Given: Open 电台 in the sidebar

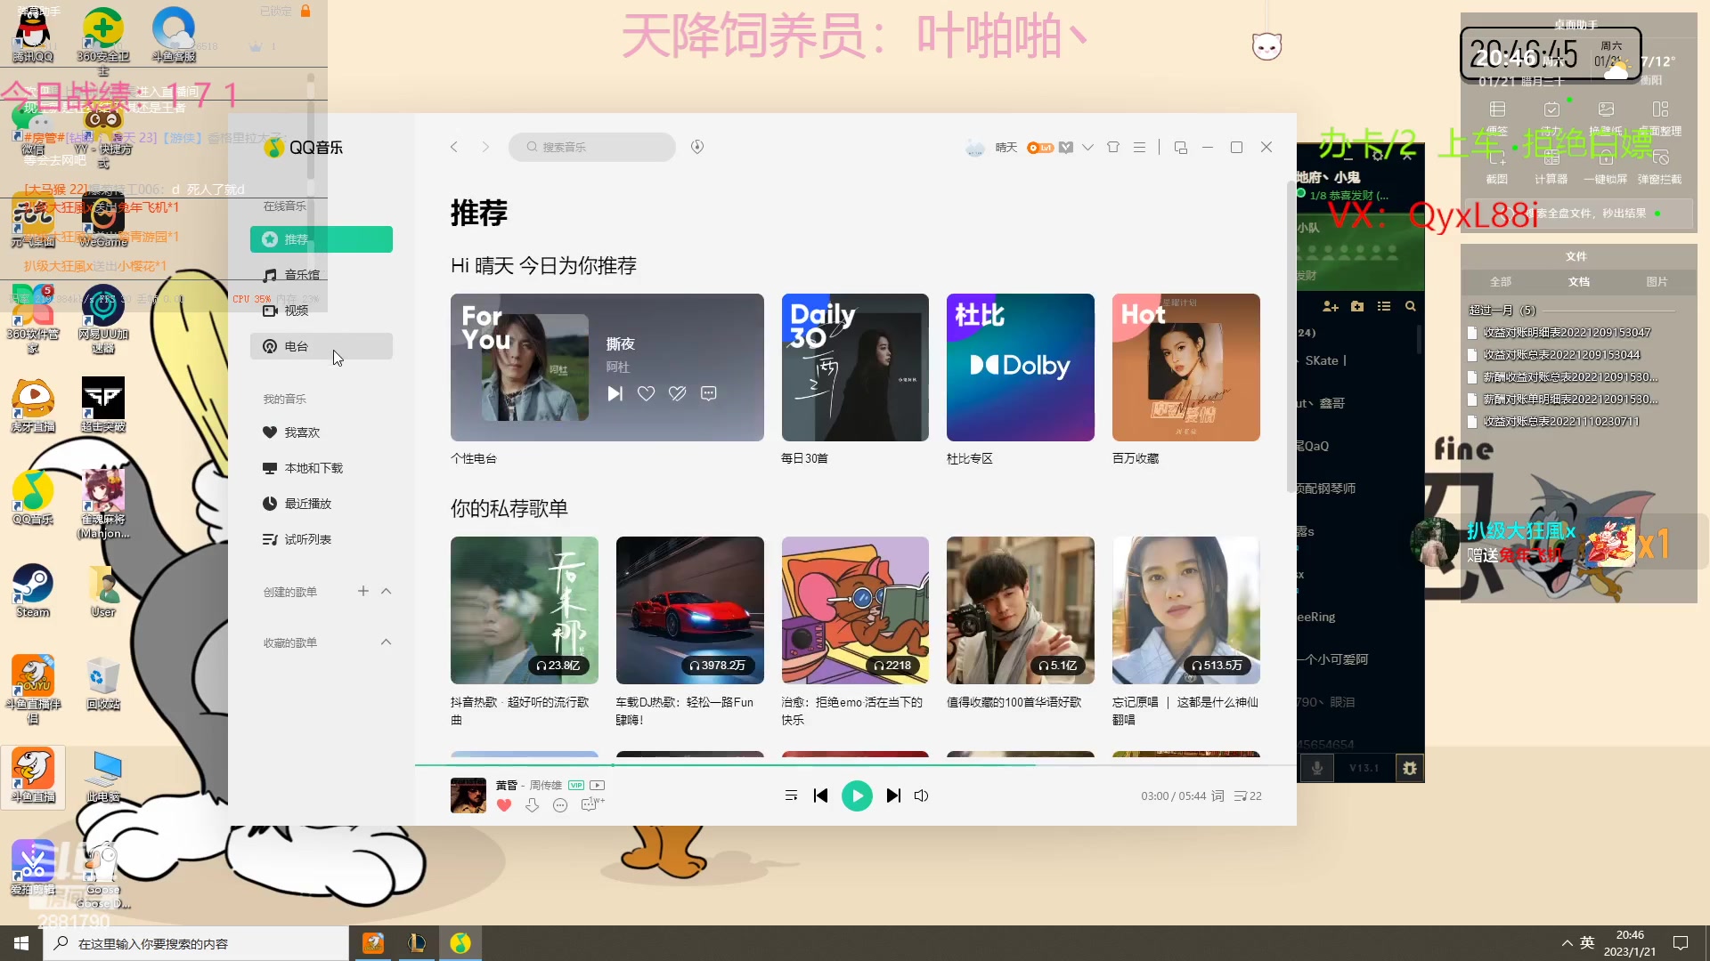Looking at the screenshot, I should [322, 346].
